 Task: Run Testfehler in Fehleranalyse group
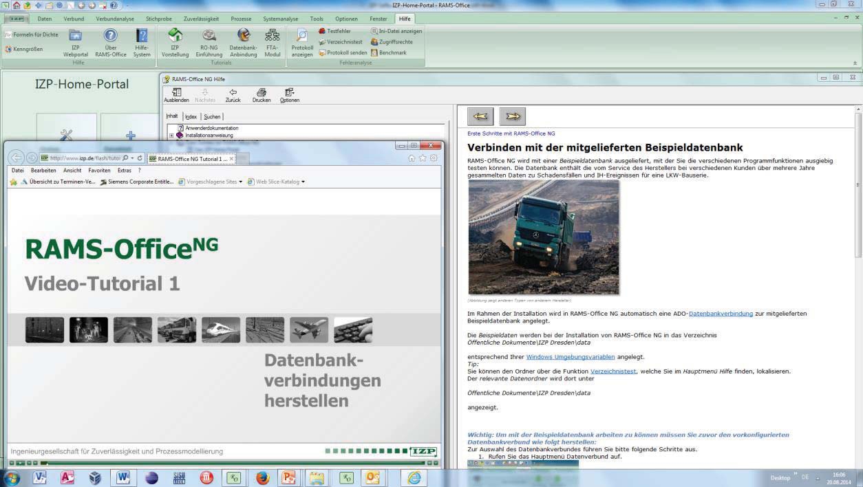tap(334, 31)
